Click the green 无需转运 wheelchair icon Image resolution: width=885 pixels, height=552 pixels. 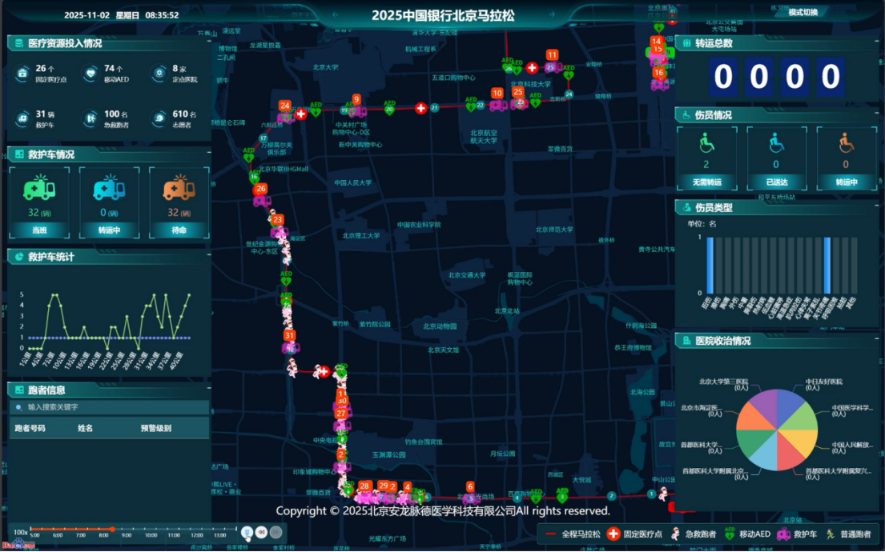click(706, 144)
